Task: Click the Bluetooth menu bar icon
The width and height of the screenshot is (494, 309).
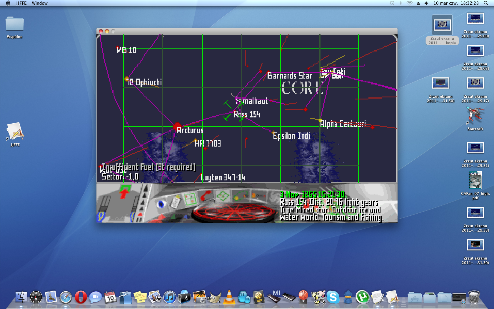Action: pyautogui.click(x=400, y=3)
